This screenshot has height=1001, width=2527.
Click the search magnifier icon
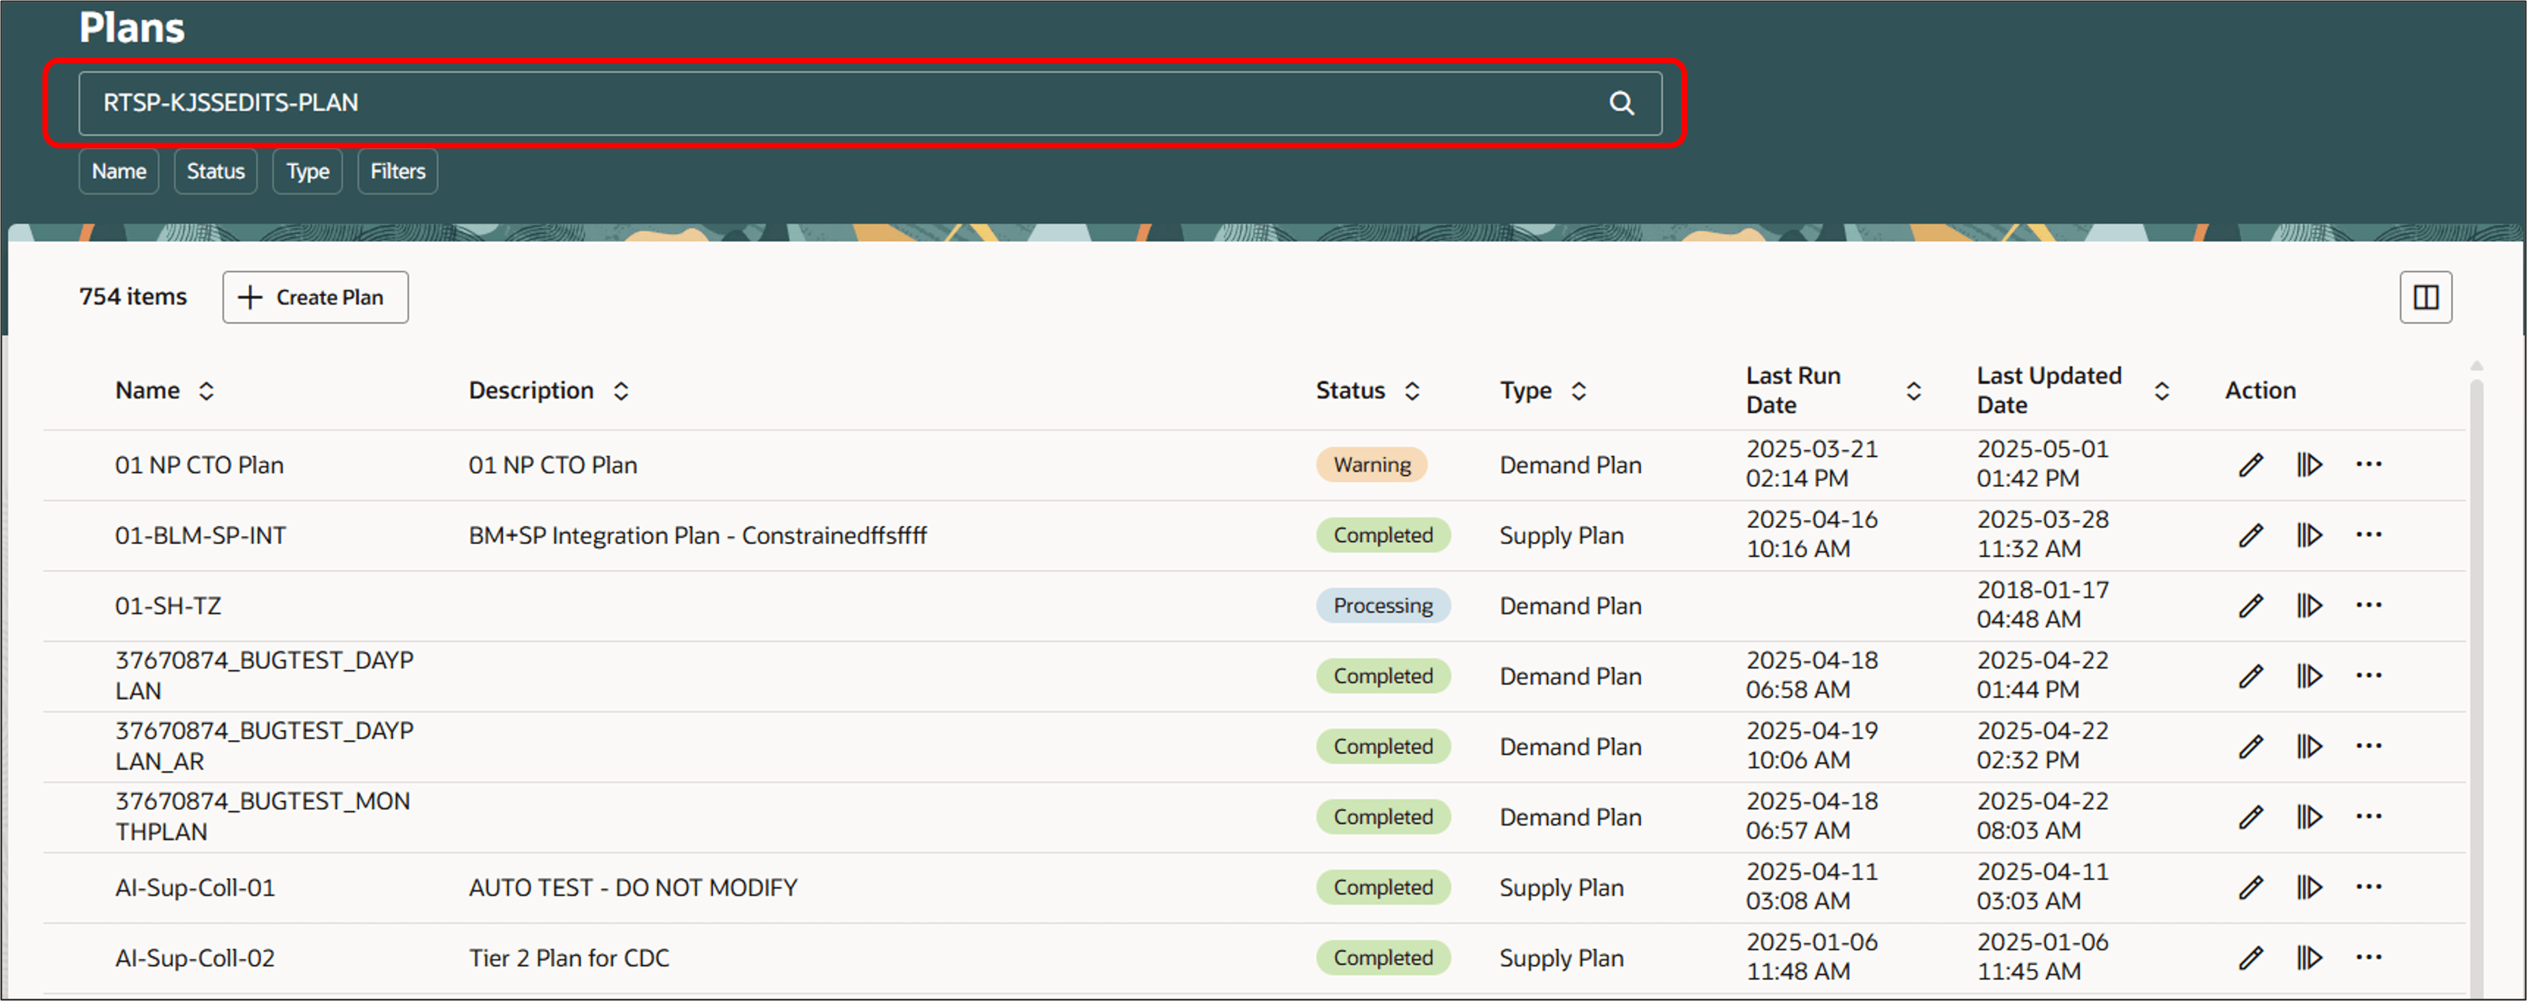pos(1621,103)
